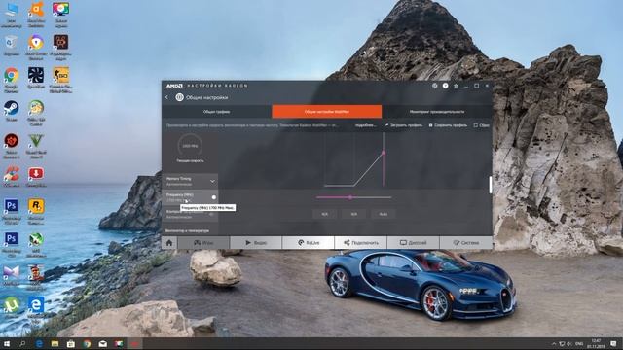
Task: Click the horizontal memory frequency slider handle
Action: pos(350,197)
